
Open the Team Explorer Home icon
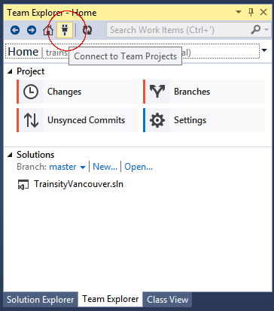[48, 30]
